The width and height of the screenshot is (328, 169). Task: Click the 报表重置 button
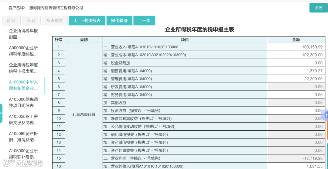point(55,20)
